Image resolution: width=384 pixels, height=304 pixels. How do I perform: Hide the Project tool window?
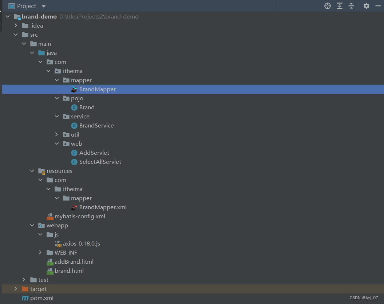tap(378, 6)
